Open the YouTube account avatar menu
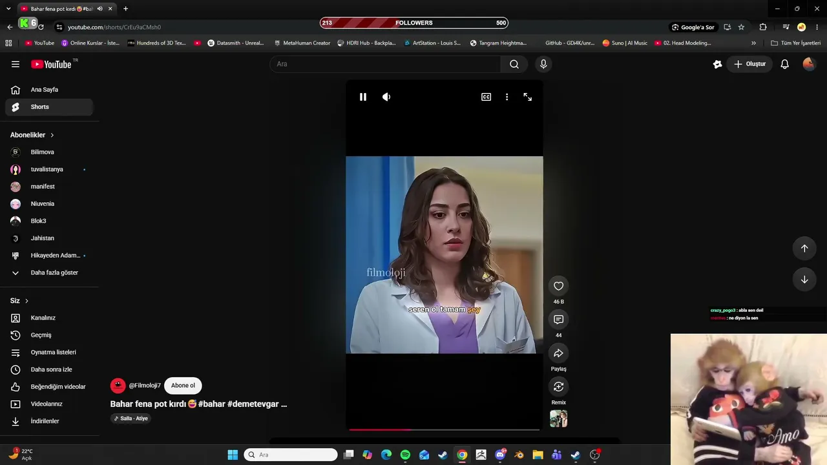Image resolution: width=827 pixels, height=465 pixels. pyautogui.click(x=809, y=64)
